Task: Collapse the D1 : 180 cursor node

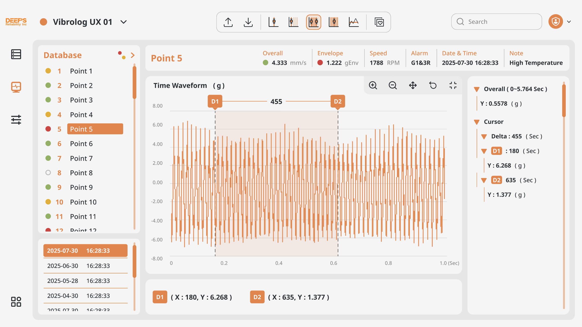Action: 484,152
